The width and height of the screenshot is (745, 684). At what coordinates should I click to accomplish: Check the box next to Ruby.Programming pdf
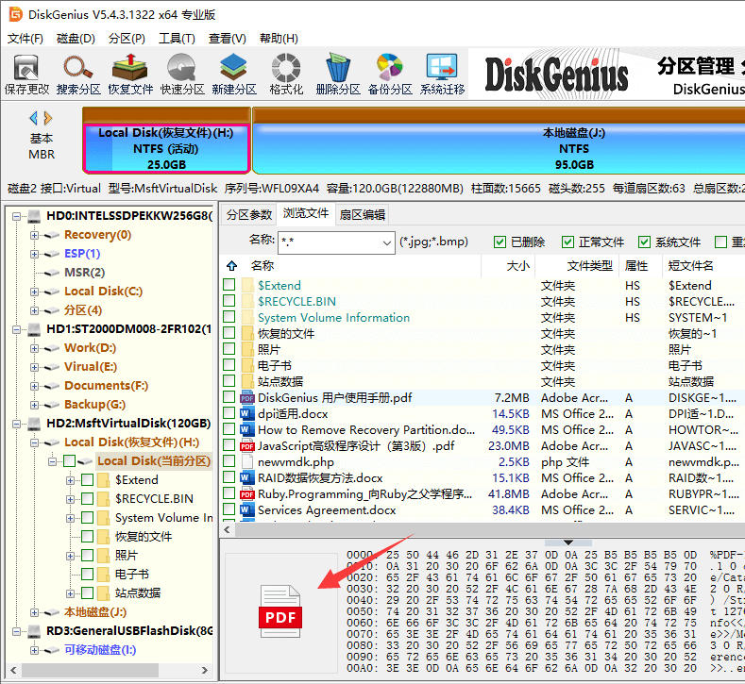click(x=229, y=493)
